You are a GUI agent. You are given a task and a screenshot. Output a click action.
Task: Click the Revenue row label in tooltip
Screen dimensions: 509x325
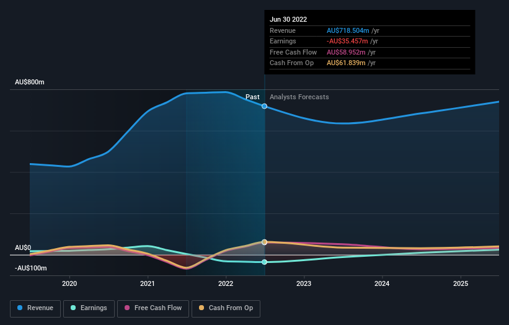click(x=283, y=30)
